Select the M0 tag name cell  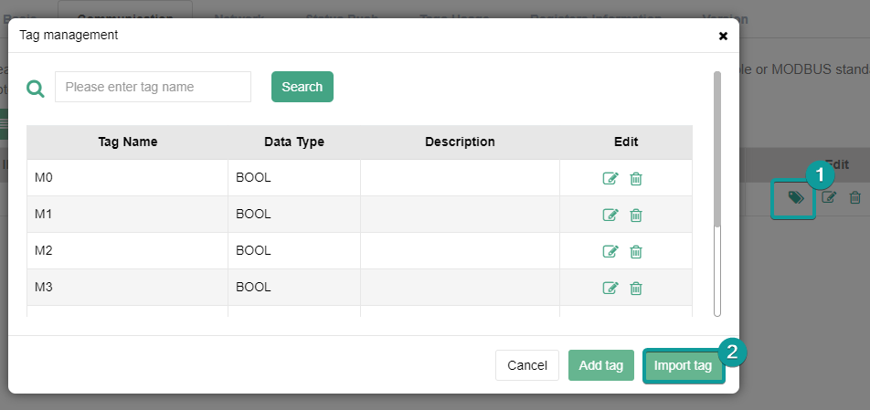[127, 178]
